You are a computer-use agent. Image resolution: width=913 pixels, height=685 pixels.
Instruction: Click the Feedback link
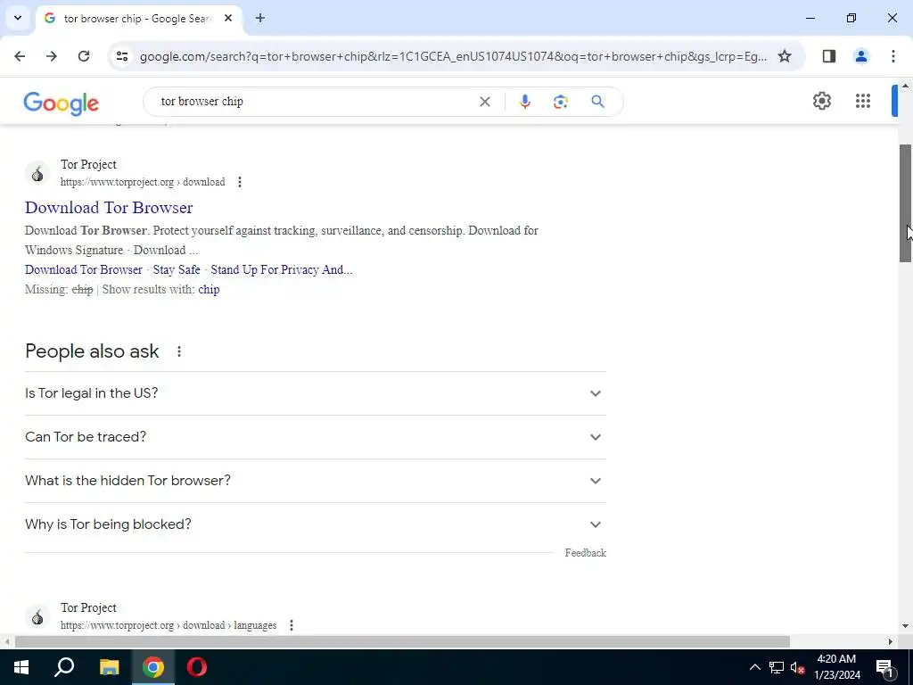(585, 553)
